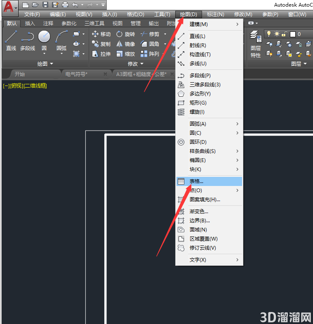Select the Arc tool in the ribbon
The width and height of the screenshot is (313, 324).
pyautogui.click(x=61, y=40)
